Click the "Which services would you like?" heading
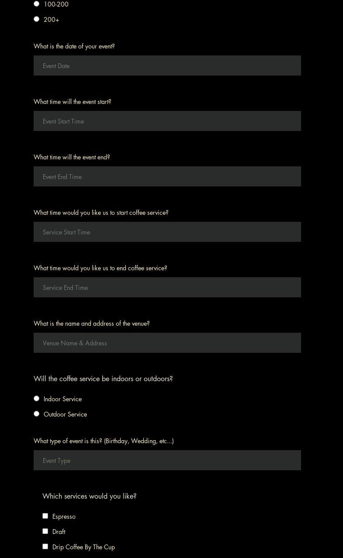The height and width of the screenshot is (558, 343). [x=90, y=496]
